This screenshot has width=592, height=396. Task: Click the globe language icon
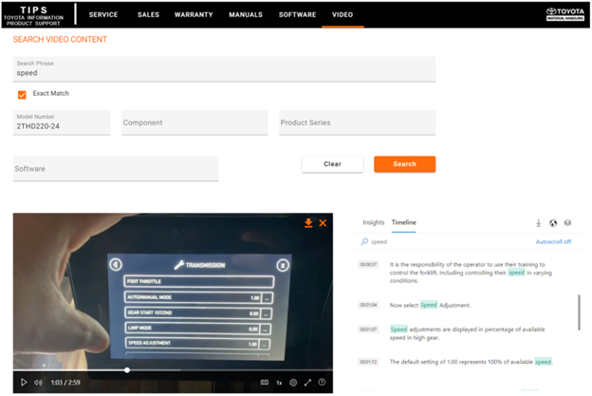click(553, 223)
